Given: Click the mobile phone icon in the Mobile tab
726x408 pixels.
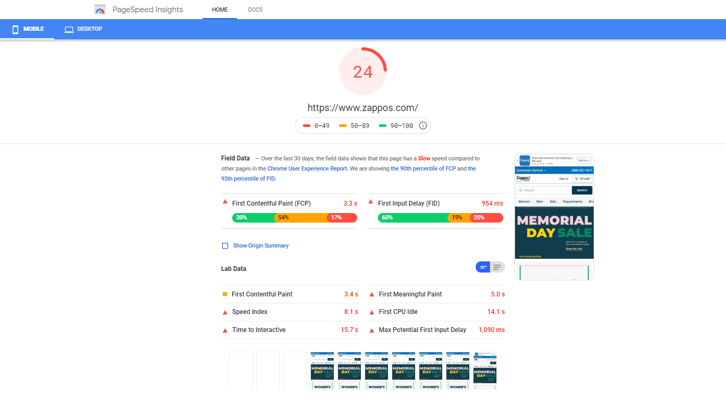Looking at the screenshot, I should tap(15, 29).
